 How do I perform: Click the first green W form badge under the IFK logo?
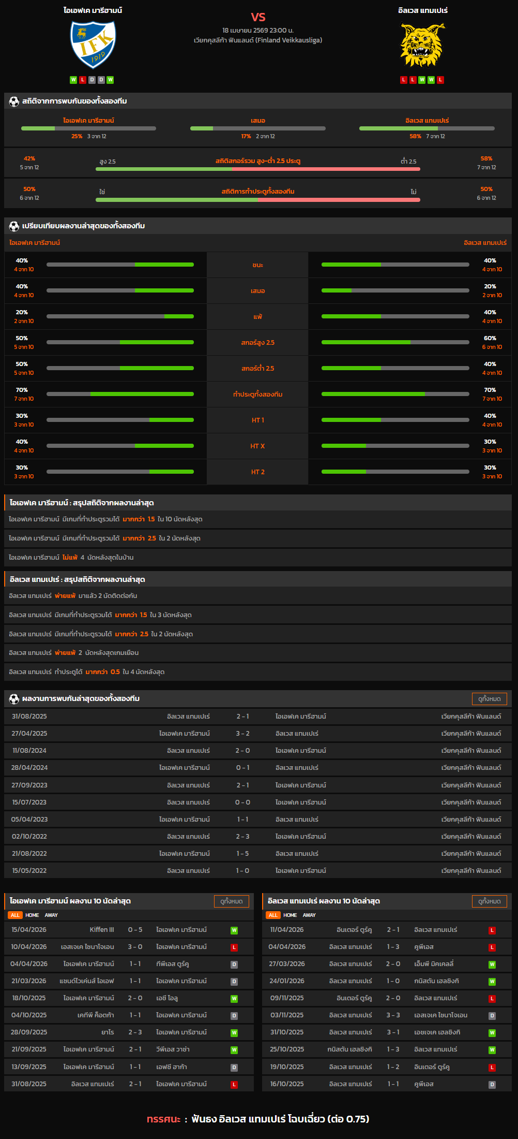point(73,80)
